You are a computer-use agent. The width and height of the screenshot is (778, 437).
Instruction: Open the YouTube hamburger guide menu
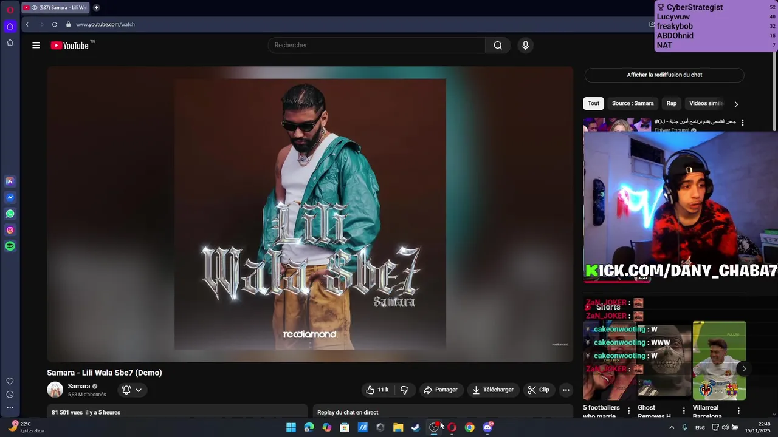coord(36,45)
